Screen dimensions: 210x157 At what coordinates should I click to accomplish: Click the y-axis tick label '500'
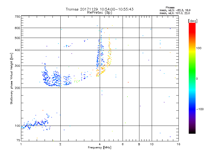18,38
